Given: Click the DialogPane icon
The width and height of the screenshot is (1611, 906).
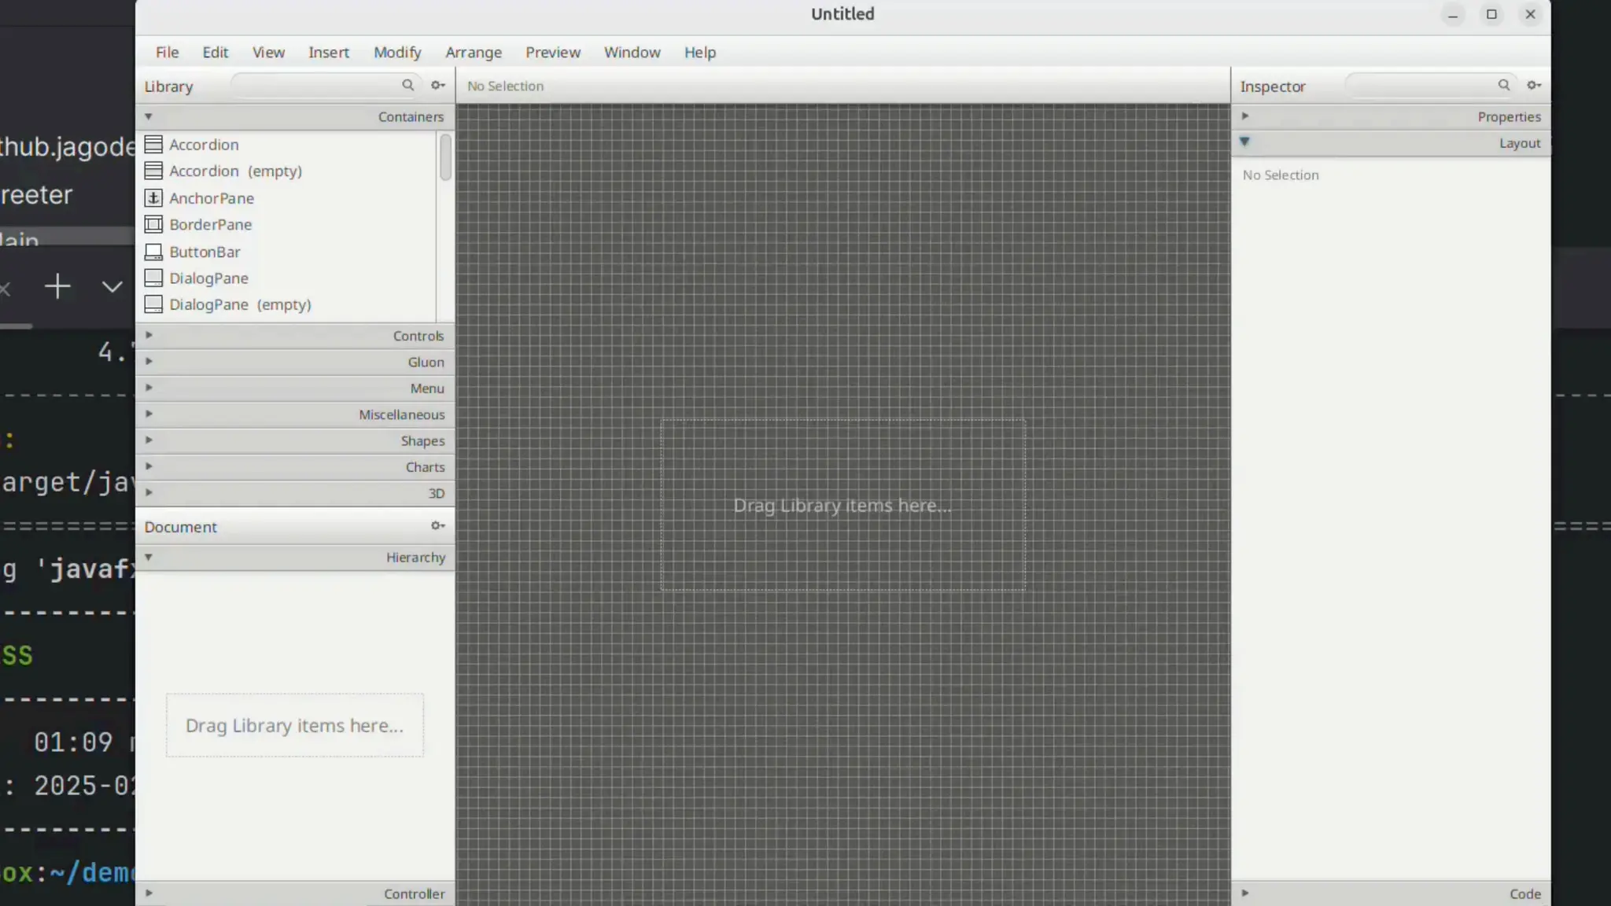Looking at the screenshot, I should (153, 278).
